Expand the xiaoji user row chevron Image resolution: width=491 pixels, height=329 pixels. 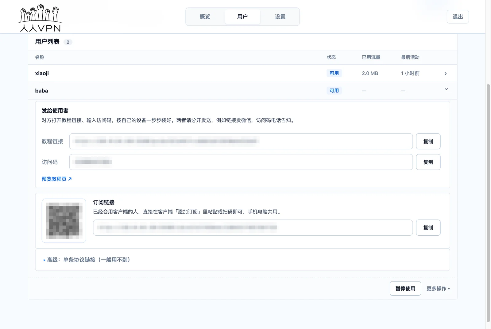(x=446, y=73)
